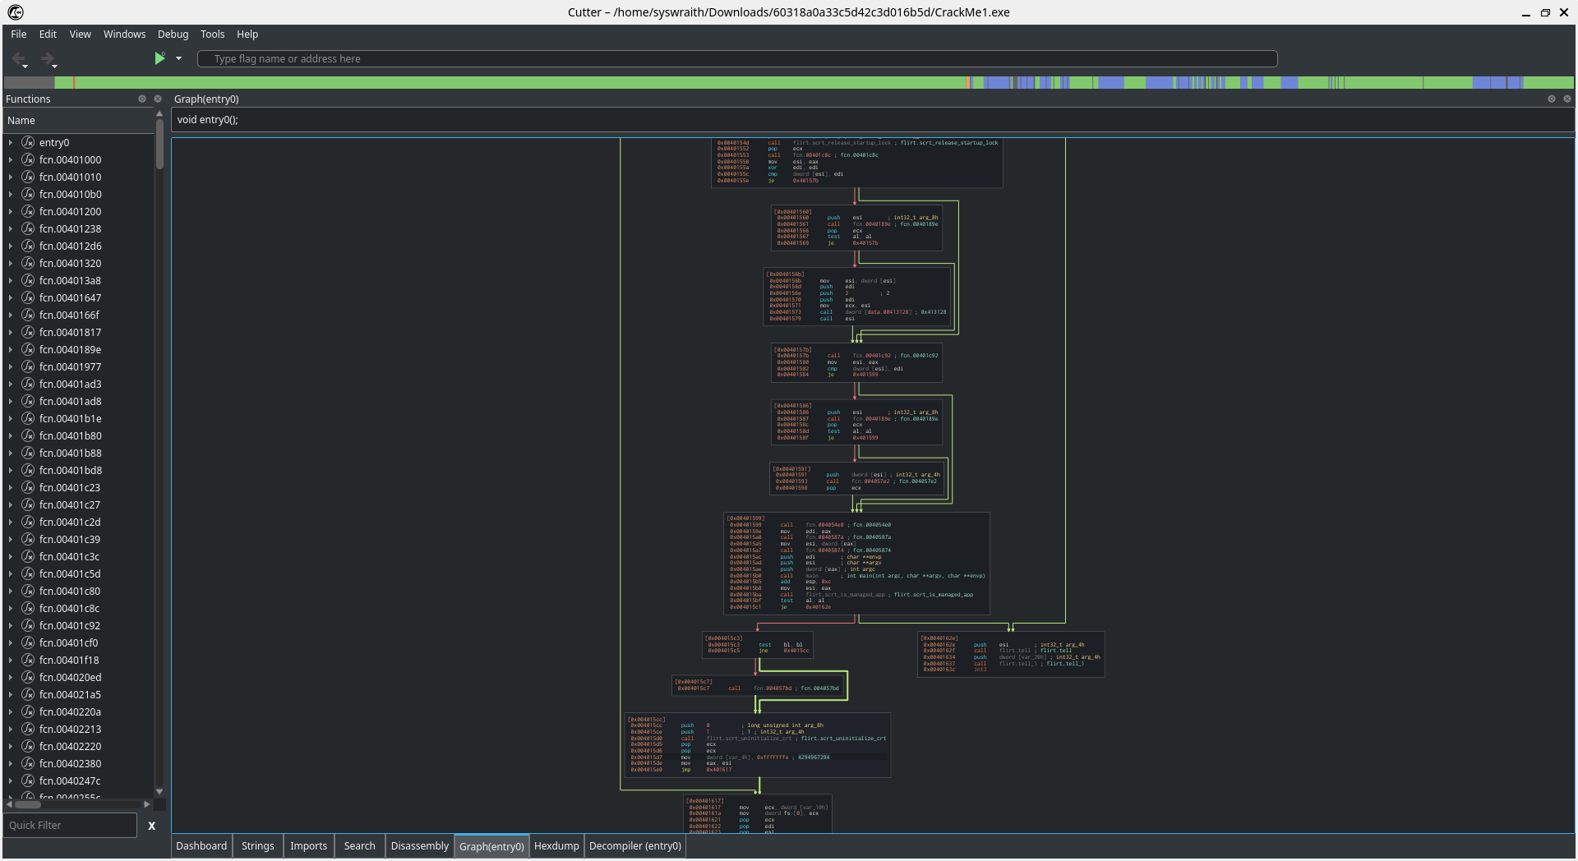The height and width of the screenshot is (861, 1578).
Task: Select fcn.00401817 in the functions list
Action: (x=70, y=333)
